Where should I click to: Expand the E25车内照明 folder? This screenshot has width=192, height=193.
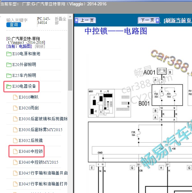(x=24, y=76)
